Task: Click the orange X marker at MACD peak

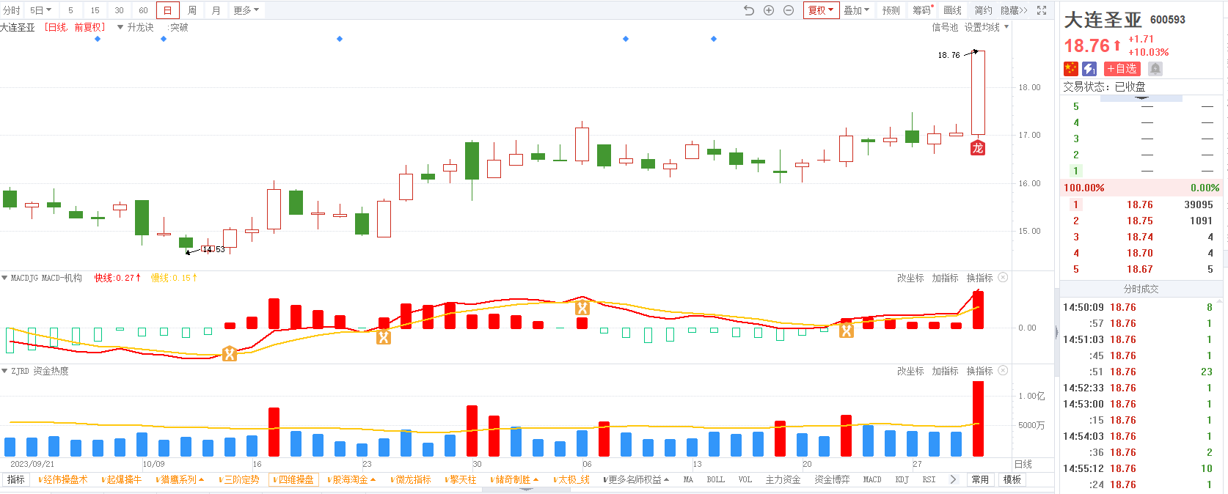Action: pyautogui.click(x=582, y=308)
